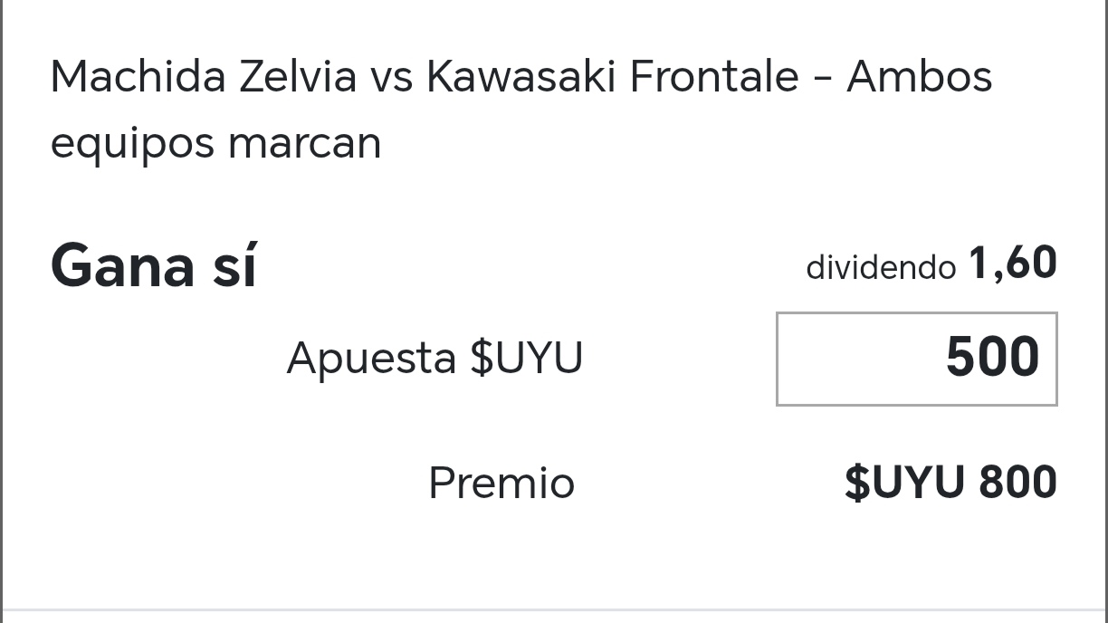Click the word Ambos in the title
The width and height of the screenshot is (1108, 623).
pyautogui.click(x=920, y=77)
